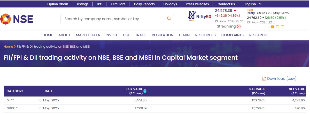Open the MARKET DATA menu

coord(88,35)
